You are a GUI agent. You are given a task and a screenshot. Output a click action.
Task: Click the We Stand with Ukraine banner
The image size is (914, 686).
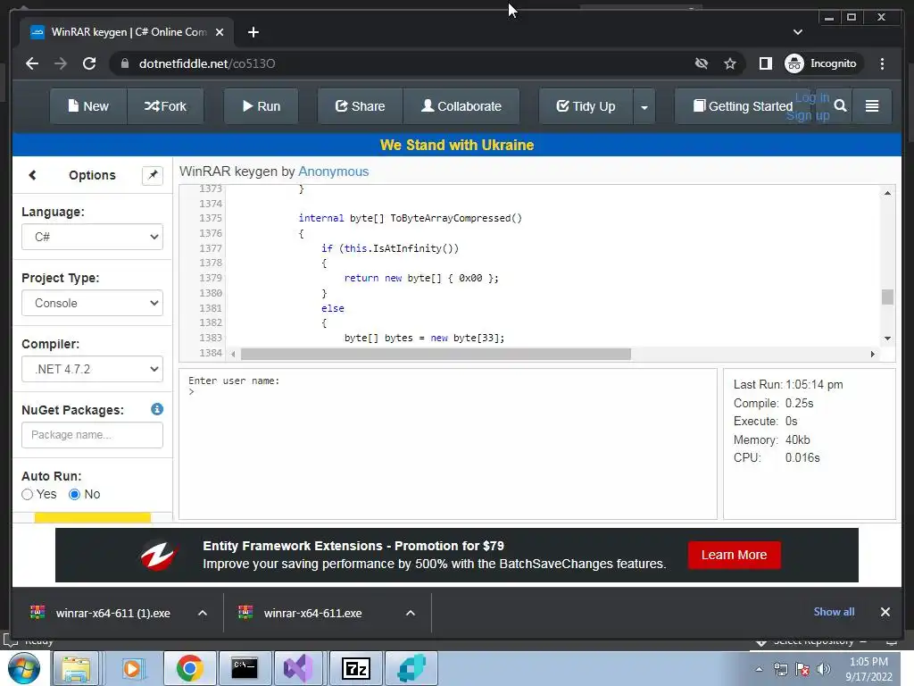pyautogui.click(x=457, y=145)
